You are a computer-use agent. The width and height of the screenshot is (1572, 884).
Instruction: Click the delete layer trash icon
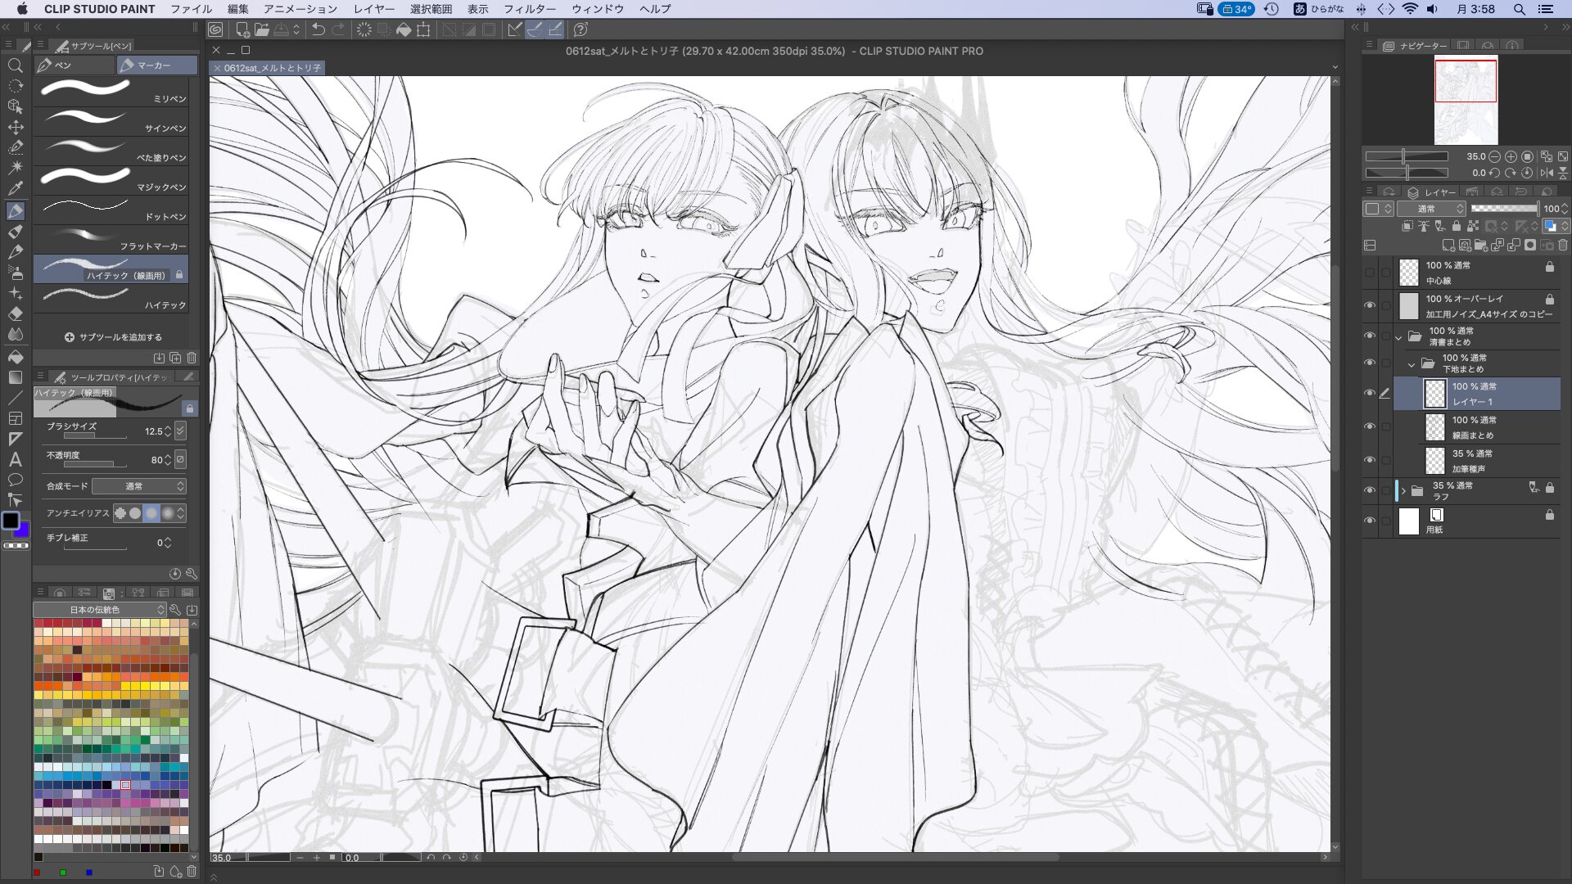click(x=1563, y=246)
